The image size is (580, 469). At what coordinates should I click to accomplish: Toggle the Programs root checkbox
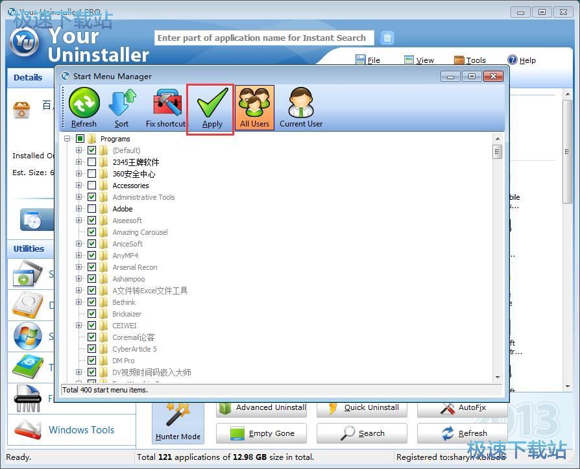[80, 139]
